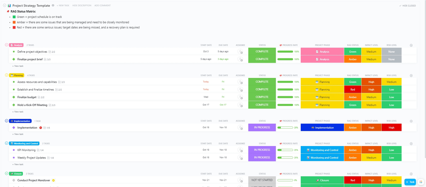
Task: Add a column via Analysis plus icon
Action: pos(411,45)
